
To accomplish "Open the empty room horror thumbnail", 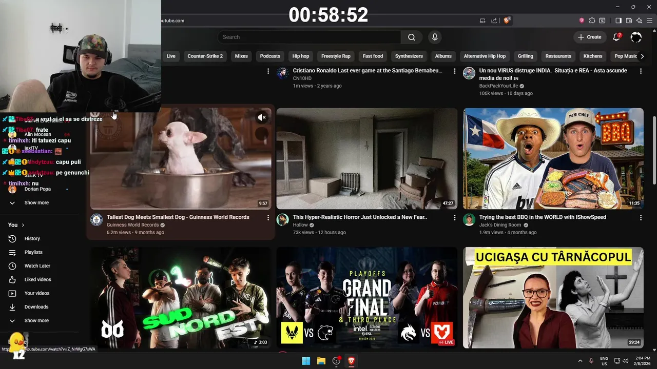I will click(x=367, y=158).
